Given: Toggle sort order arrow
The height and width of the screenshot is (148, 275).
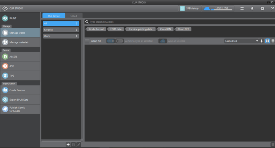Looking at the screenshot, I should 262,41.
